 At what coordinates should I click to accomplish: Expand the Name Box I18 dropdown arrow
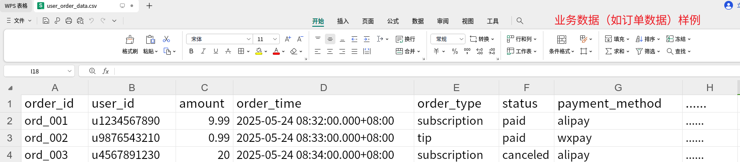pyautogui.click(x=70, y=71)
